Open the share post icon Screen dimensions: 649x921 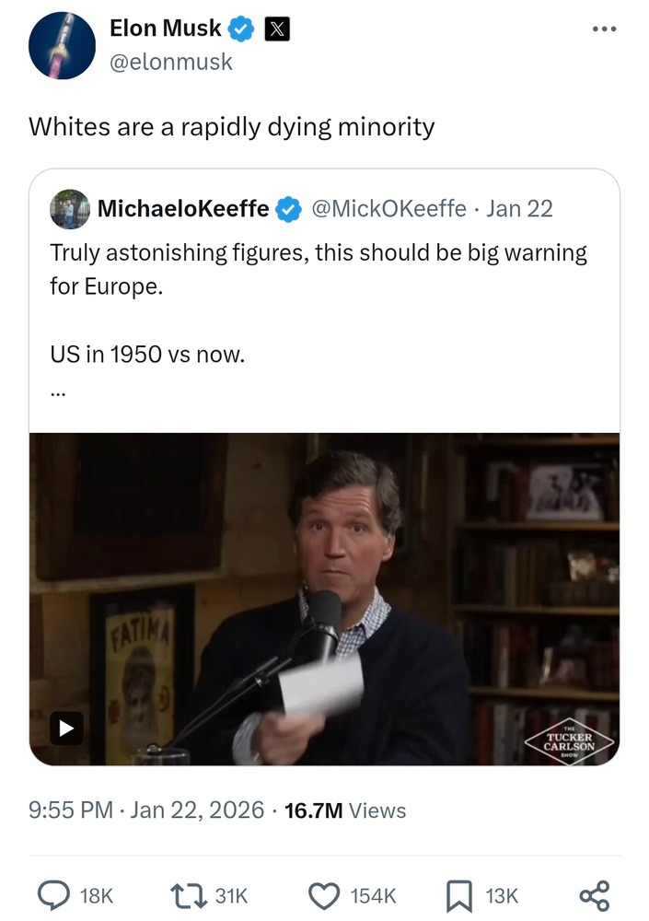tap(593, 894)
